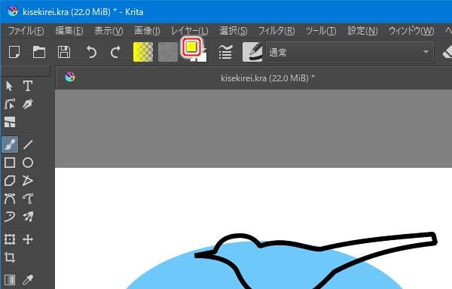Open the 表示(V) menu
This screenshot has height=289, width=452.
tap(108, 31)
